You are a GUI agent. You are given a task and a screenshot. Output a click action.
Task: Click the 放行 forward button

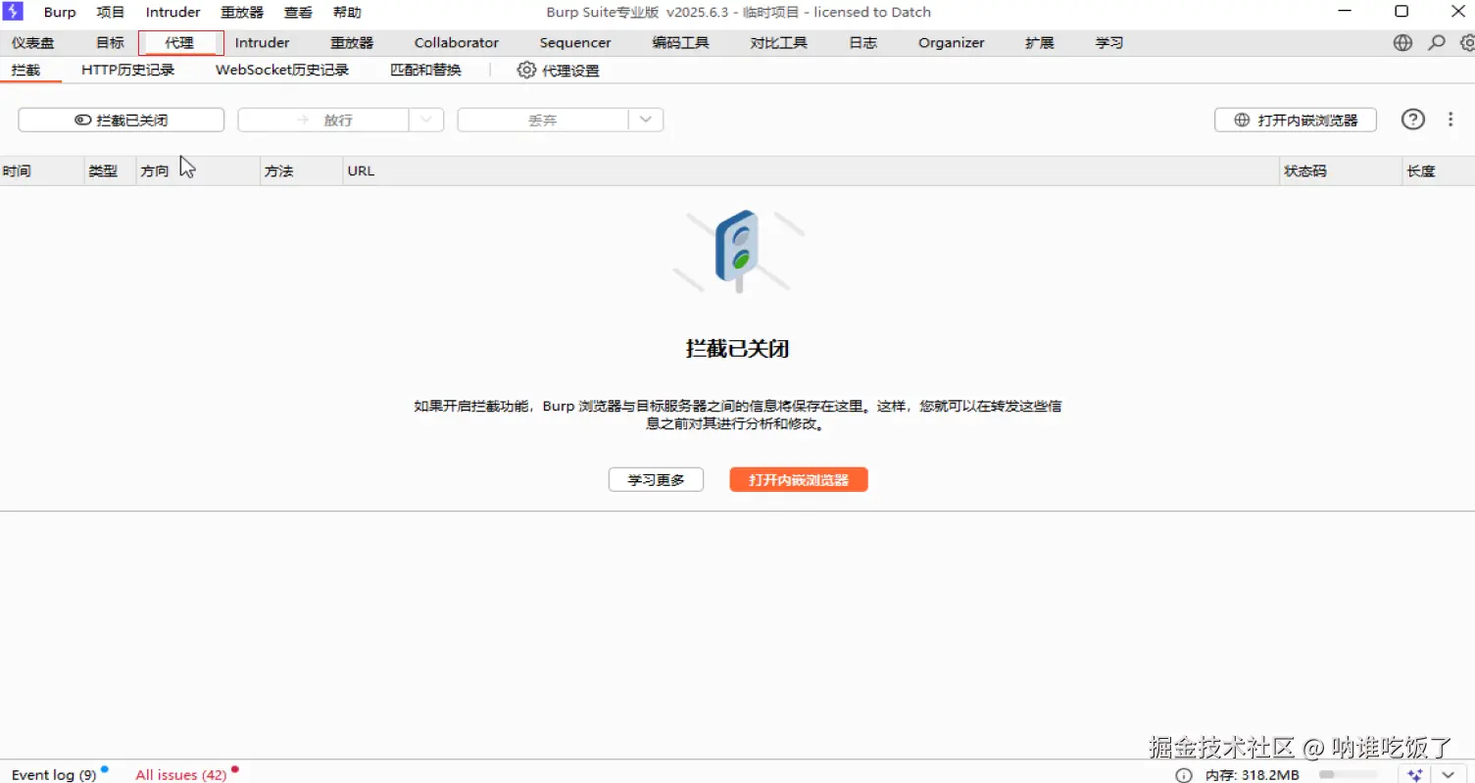(x=323, y=120)
